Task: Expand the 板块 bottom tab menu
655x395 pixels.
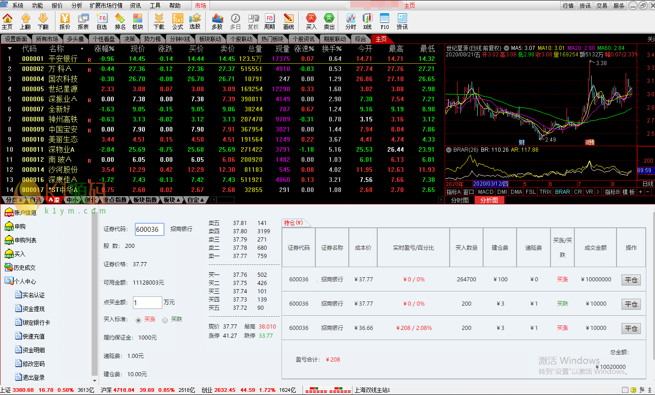Action: coord(172,200)
